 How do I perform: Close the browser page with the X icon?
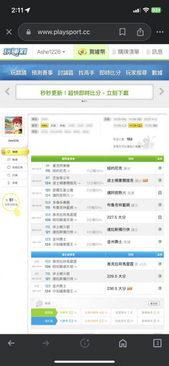(9, 32)
